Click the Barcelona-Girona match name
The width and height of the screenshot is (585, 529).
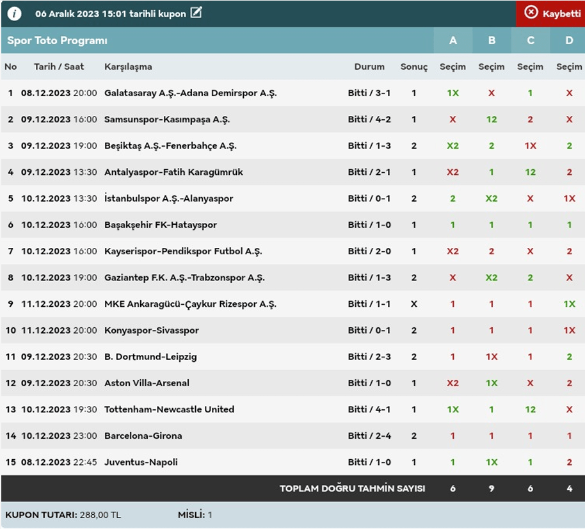[143, 435]
